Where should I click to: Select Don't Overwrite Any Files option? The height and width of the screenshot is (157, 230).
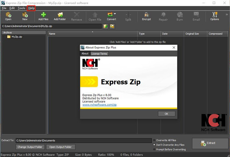tap(169, 145)
